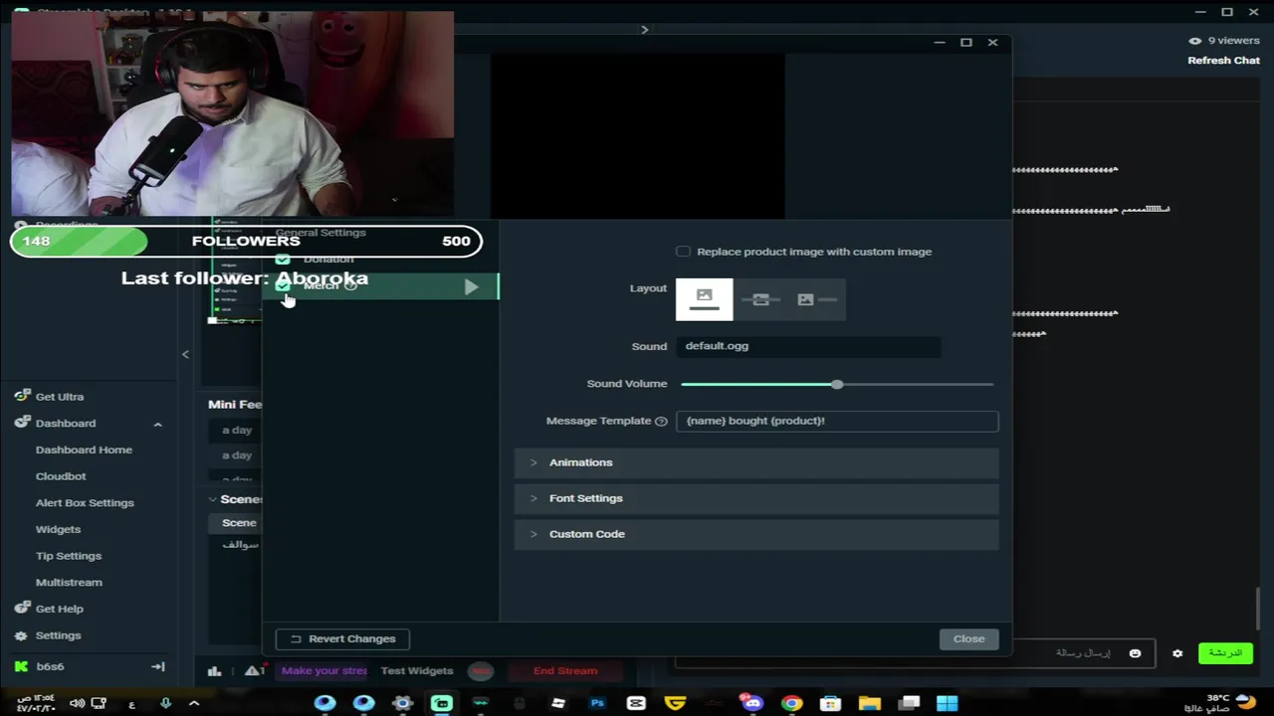Click the chat panel scrollbar

(x=1258, y=608)
